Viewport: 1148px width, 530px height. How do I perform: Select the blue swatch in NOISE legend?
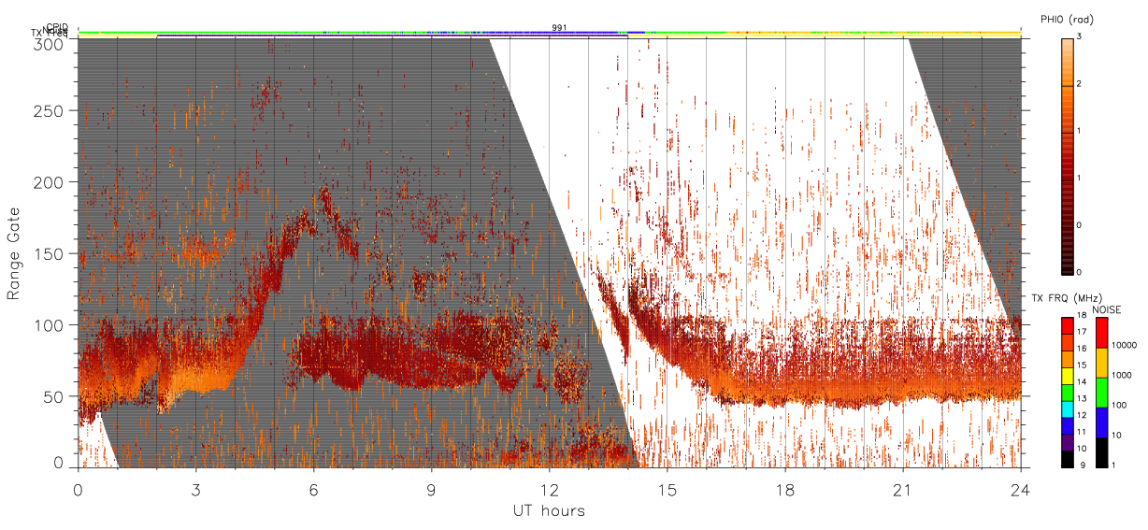coord(1101,422)
